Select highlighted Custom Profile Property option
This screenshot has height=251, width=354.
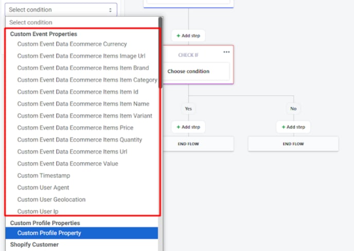(x=82, y=233)
